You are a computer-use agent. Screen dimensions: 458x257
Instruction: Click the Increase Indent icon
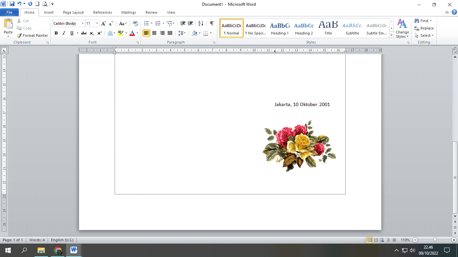[x=190, y=23]
